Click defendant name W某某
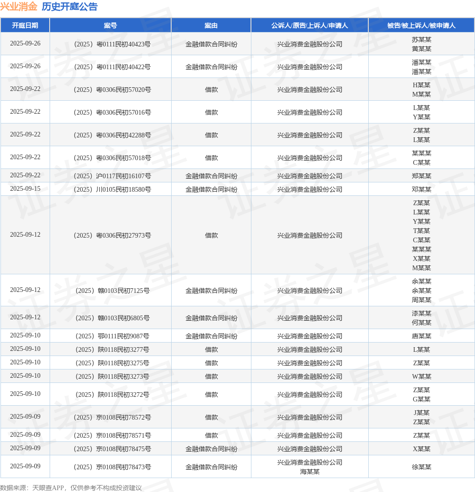Image resolution: width=475 pixels, height=492 pixels. (421, 376)
